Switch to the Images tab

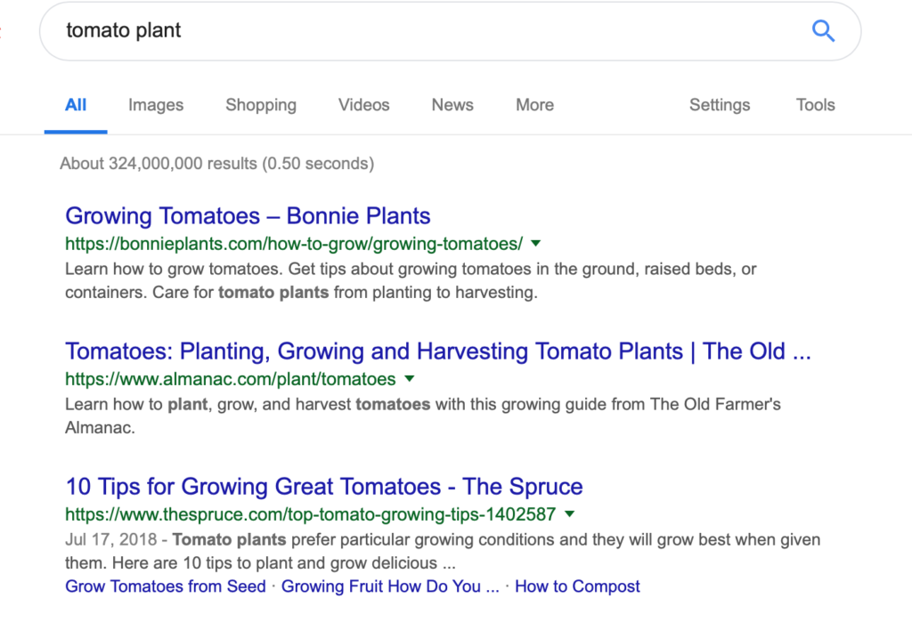click(156, 105)
